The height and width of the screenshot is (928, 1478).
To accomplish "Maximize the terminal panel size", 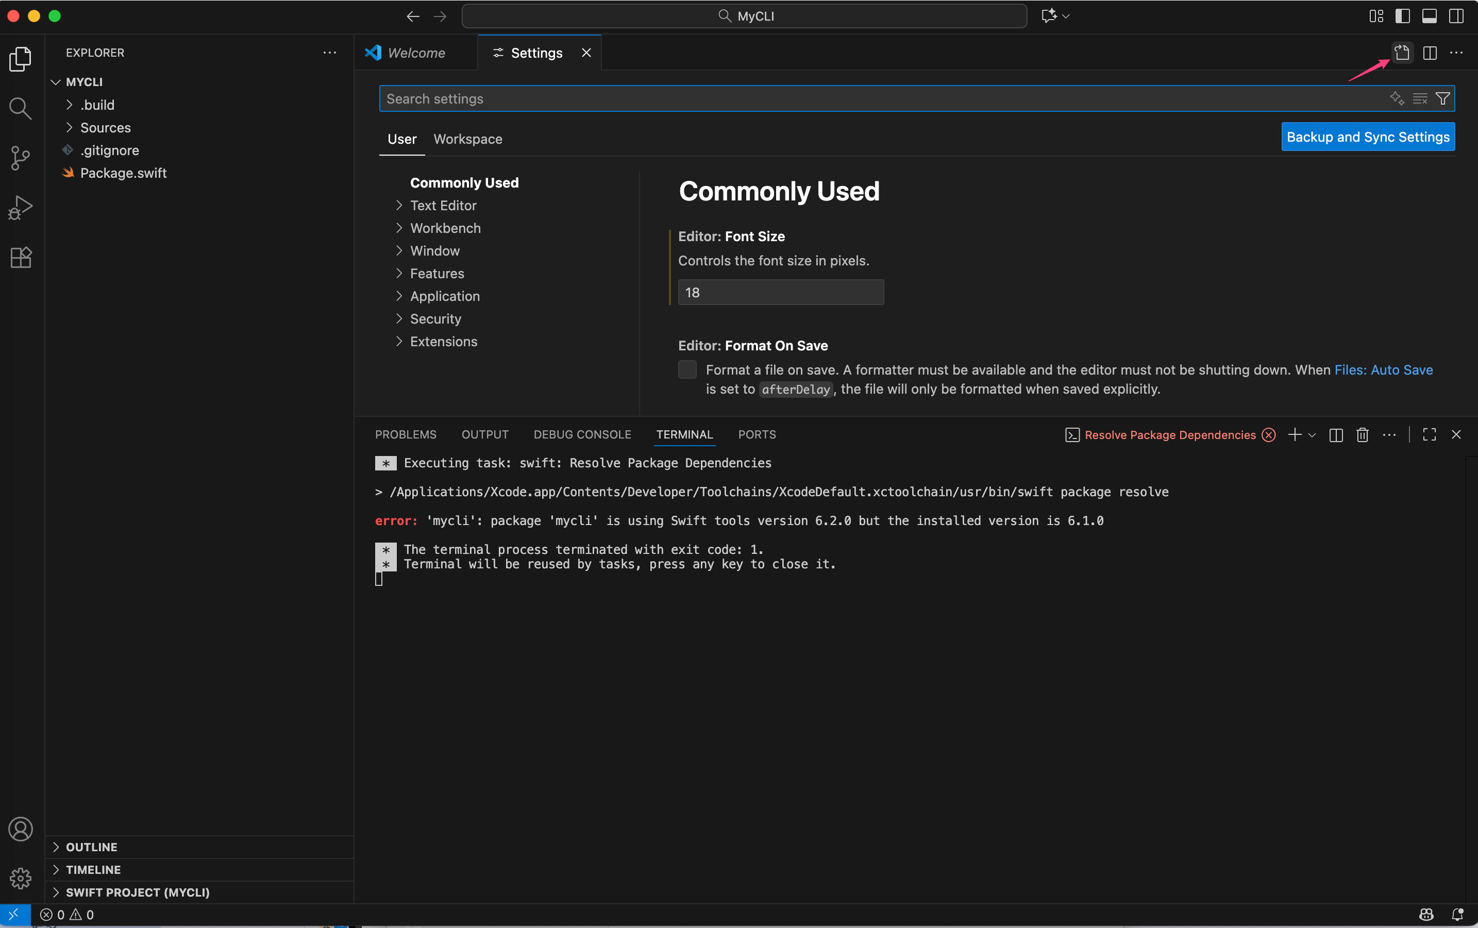I will pyautogui.click(x=1429, y=434).
